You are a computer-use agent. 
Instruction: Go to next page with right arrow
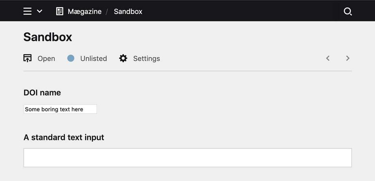(348, 58)
